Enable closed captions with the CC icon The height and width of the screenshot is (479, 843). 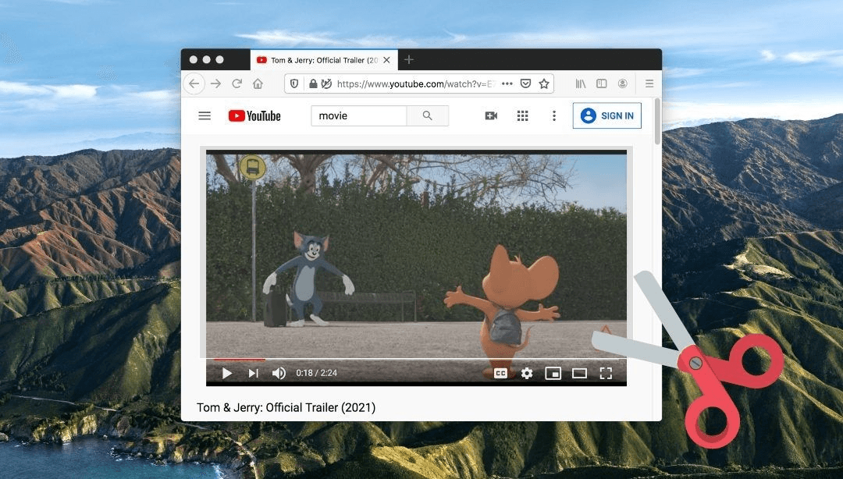[500, 373]
